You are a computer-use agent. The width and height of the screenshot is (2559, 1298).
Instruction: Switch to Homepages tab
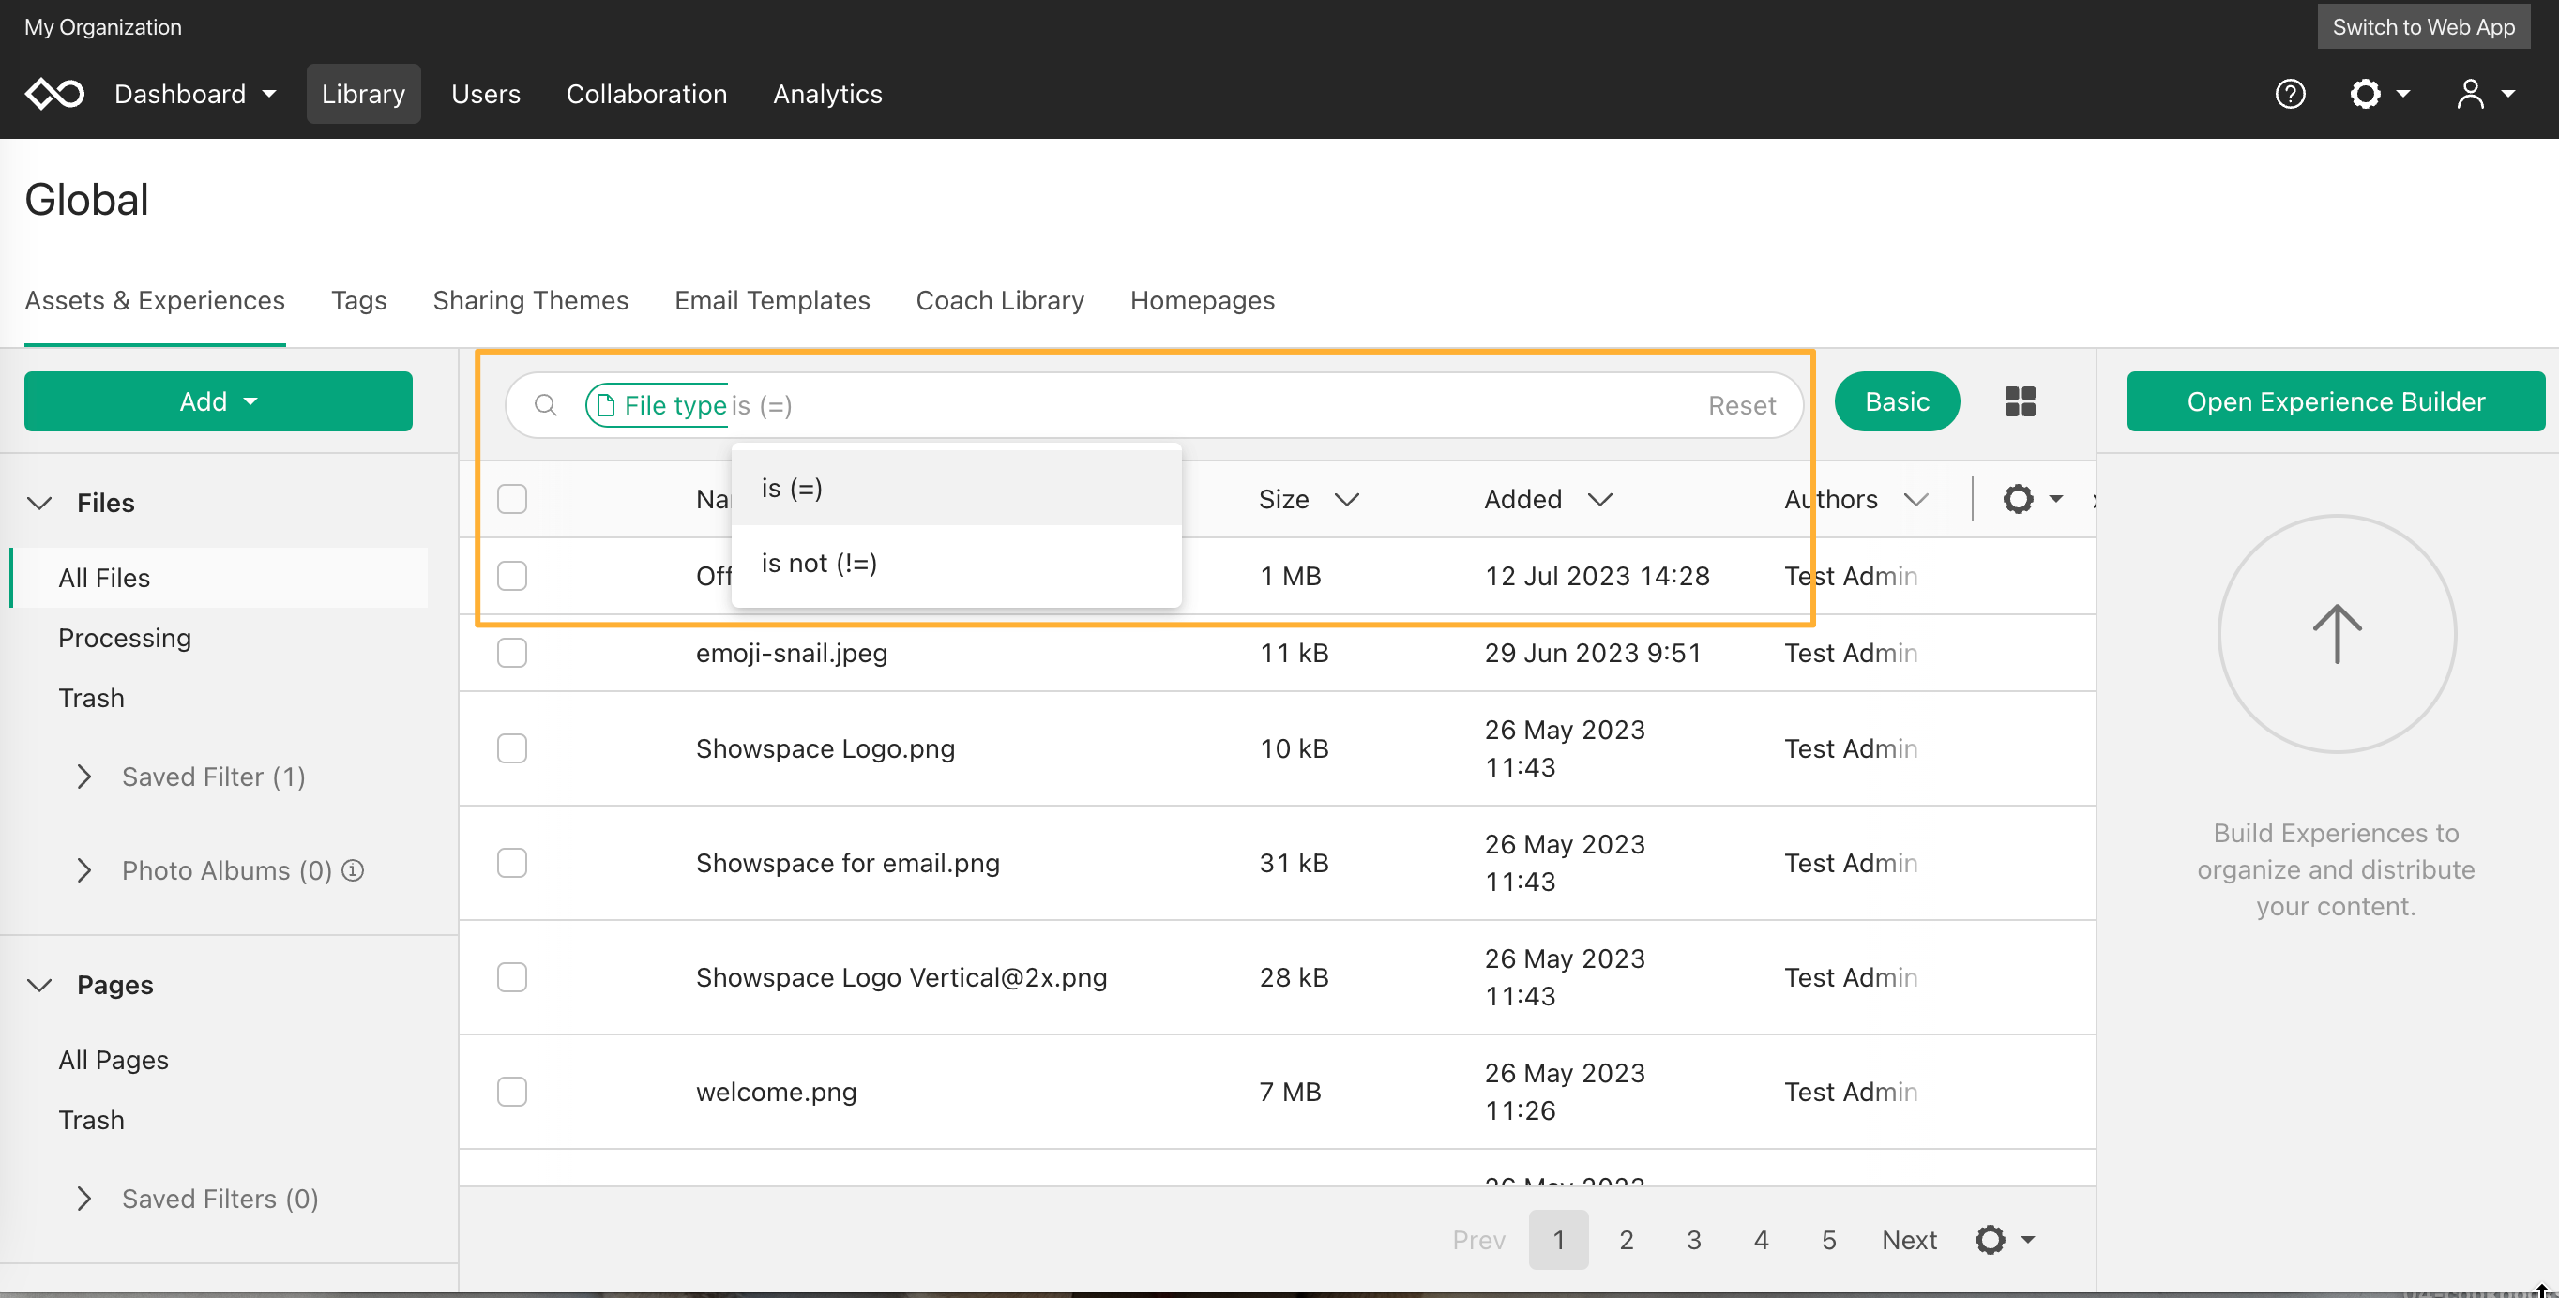(1202, 300)
